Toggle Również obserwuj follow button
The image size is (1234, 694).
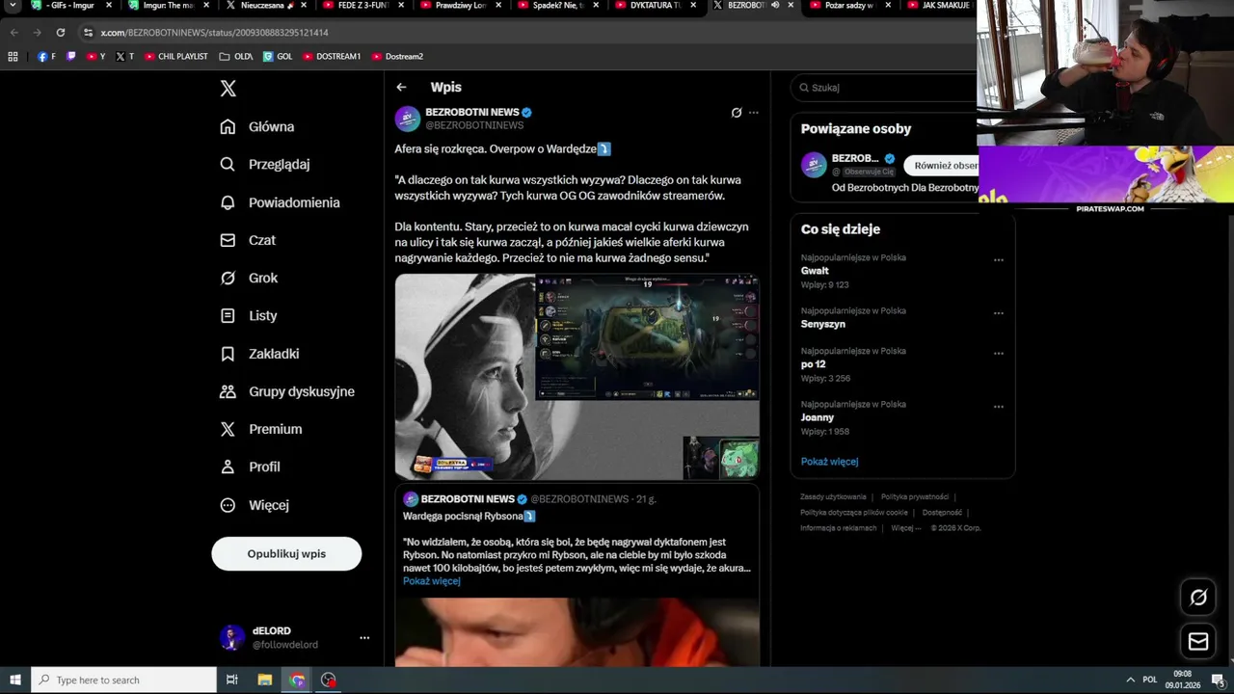(x=942, y=166)
